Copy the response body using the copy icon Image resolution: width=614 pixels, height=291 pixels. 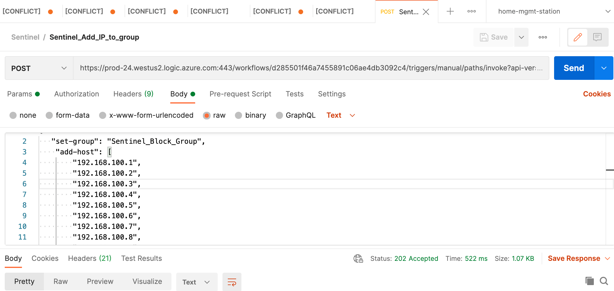pyautogui.click(x=590, y=281)
